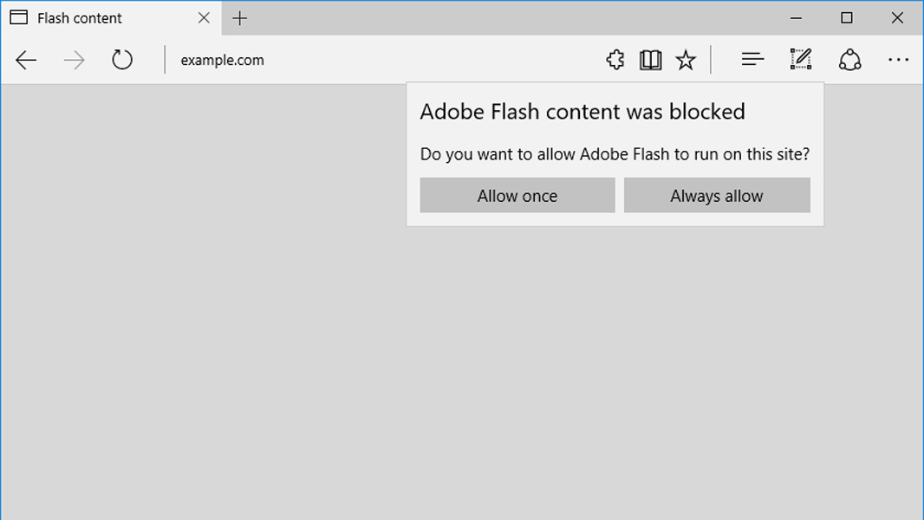
Task: Navigate back a page
Action: [x=26, y=59]
